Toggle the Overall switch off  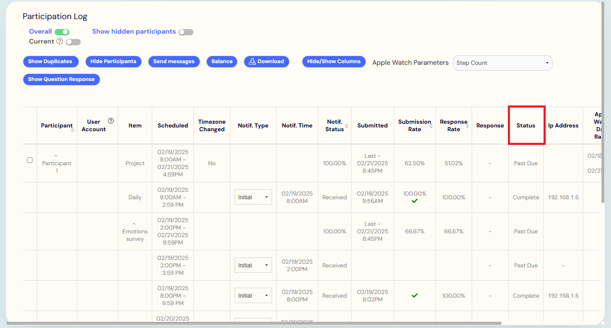pos(62,32)
